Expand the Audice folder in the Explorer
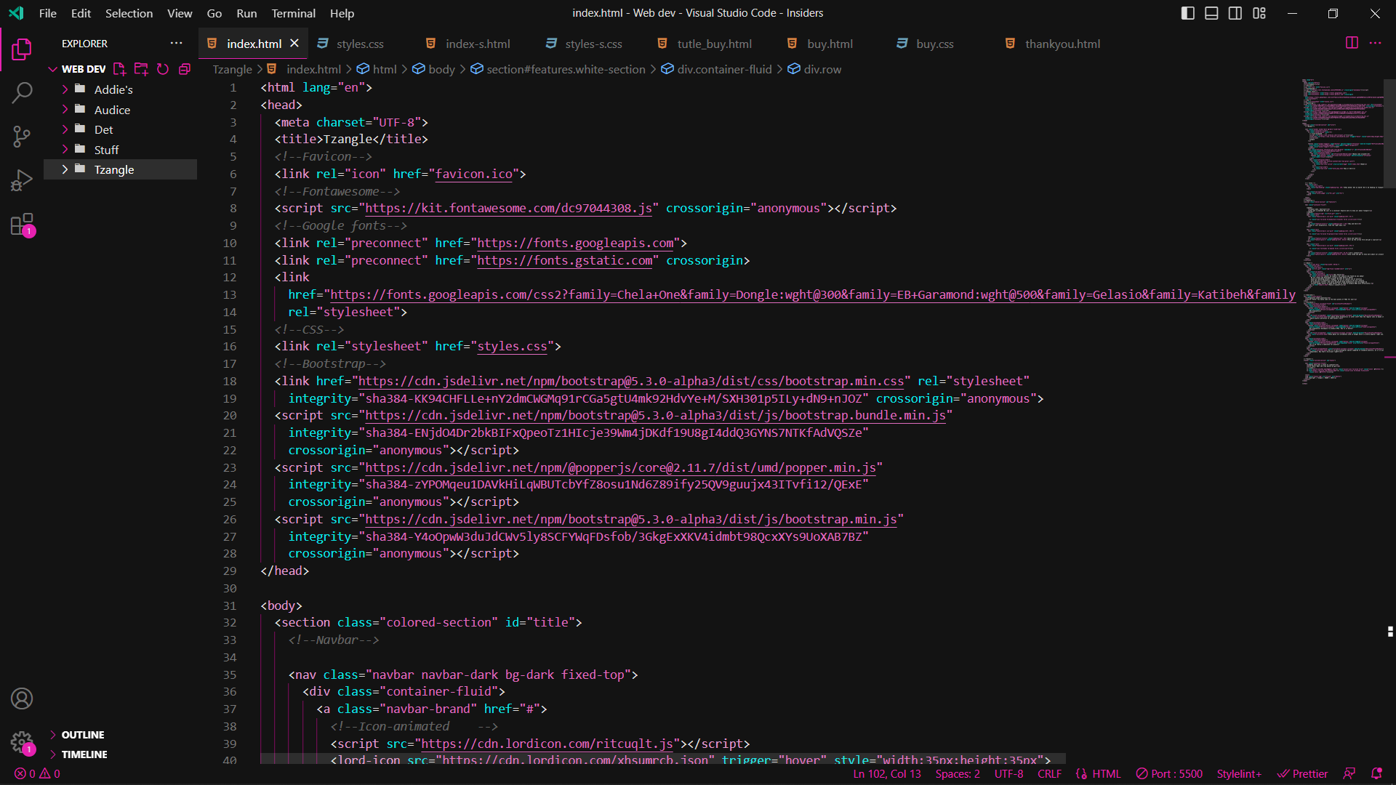1396x785 pixels. pyautogui.click(x=112, y=110)
